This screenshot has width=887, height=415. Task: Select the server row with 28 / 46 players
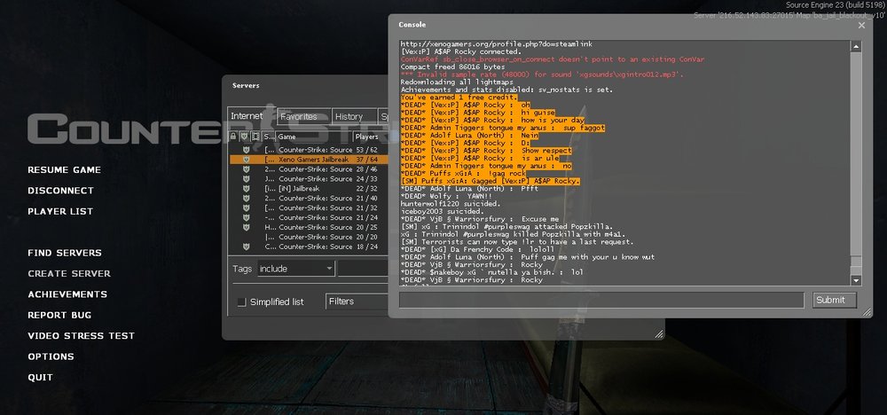309,169
